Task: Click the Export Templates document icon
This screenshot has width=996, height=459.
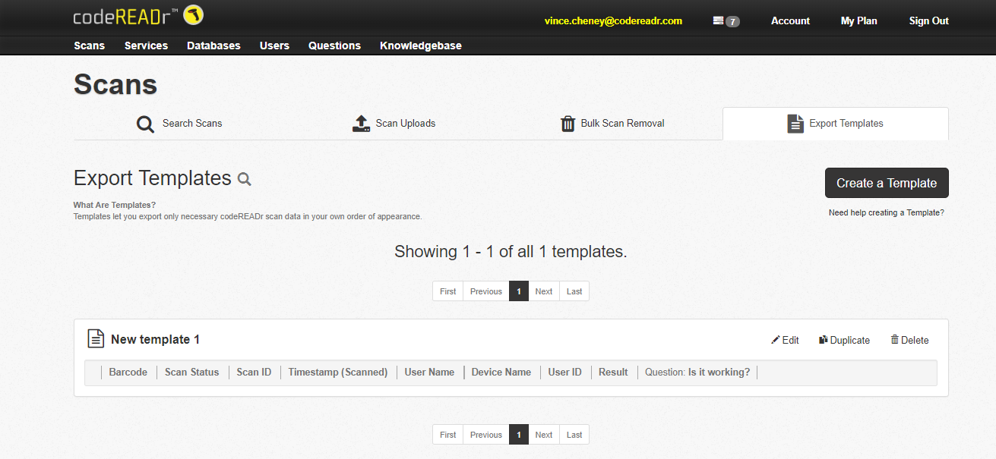Action: (x=795, y=124)
